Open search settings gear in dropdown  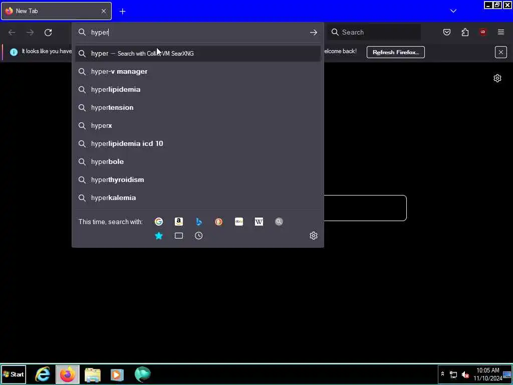click(x=314, y=236)
